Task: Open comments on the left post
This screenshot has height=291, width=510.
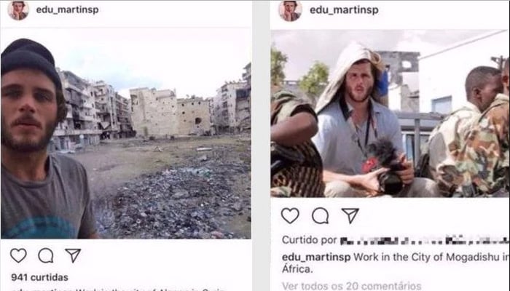Action: (x=46, y=255)
